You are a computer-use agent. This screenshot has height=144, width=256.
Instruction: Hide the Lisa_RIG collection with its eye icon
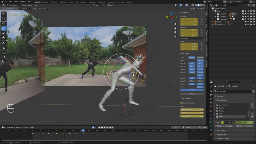point(248,14)
